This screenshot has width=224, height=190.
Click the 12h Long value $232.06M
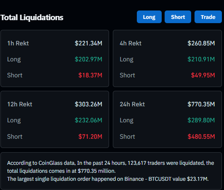(88, 120)
